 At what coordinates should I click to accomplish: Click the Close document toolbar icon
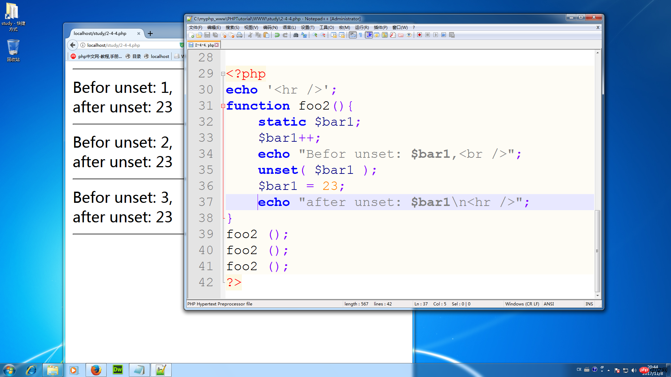223,35
